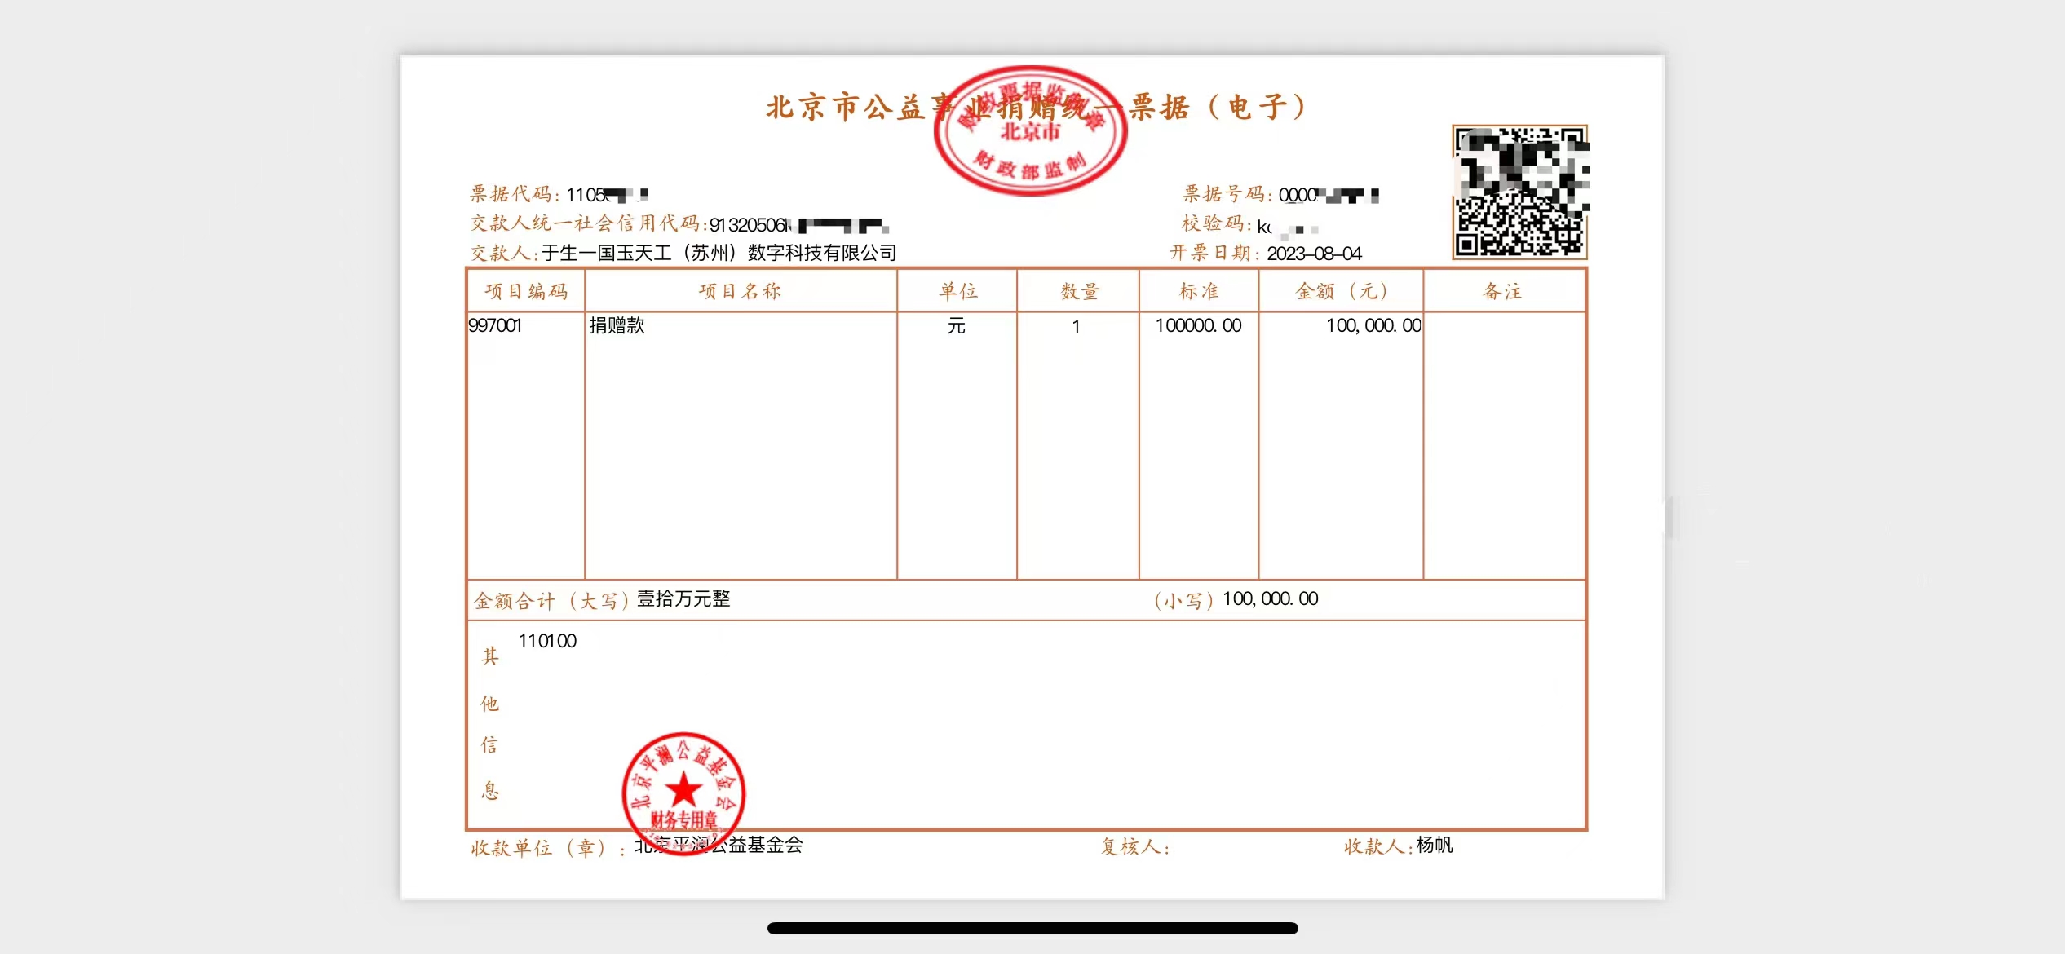Click the bottom home indicator bar

point(1032,928)
